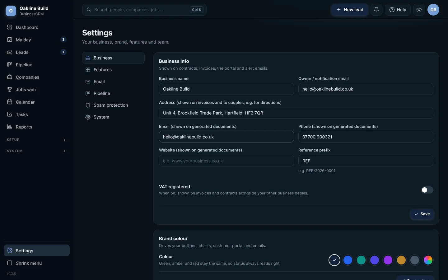Click the Tasks checkbox icon
The height and width of the screenshot is (280, 448).
pyautogui.click(x=10, y=114)
